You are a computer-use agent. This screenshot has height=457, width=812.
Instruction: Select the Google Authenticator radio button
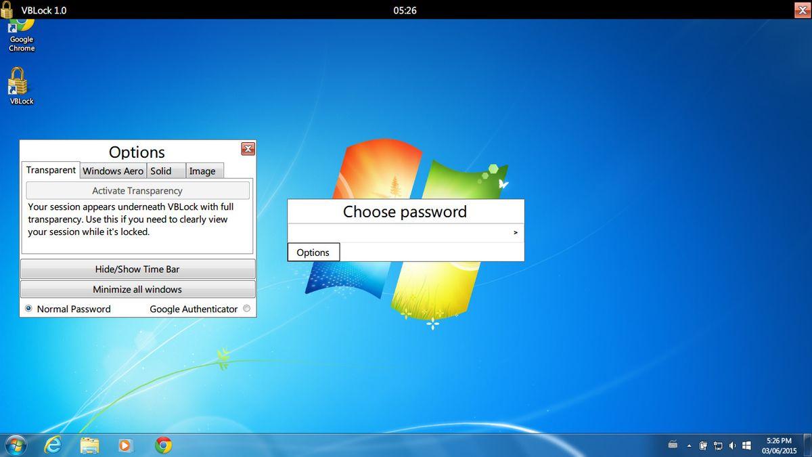click(x=246, y=309)
